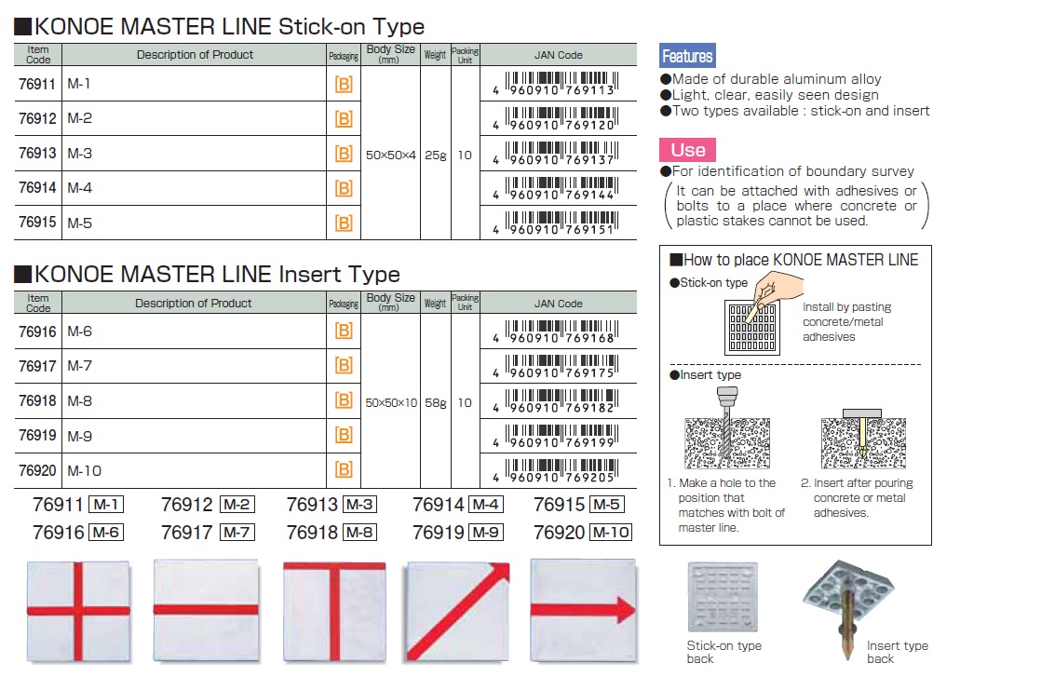Select the right-pointing red arrow marker thumbnail
1055x690 pixels.
(x=583, y=609)
